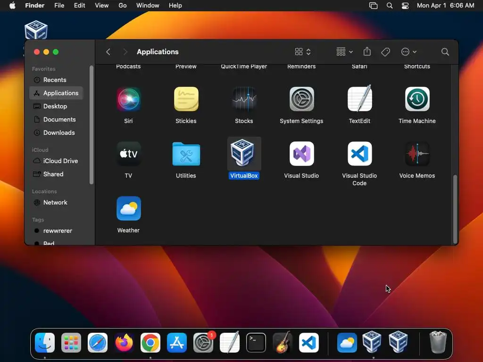The image size is (483, 362).
Task: Select Desktop in the sidebar
Action: [x=57, y=106]
